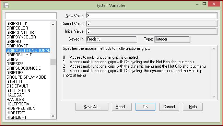Open the Save All dialog
The image size is (223, 126).
(x=92, y=107)
